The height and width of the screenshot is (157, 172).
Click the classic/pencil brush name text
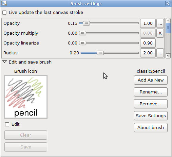[x=151, y=71]
